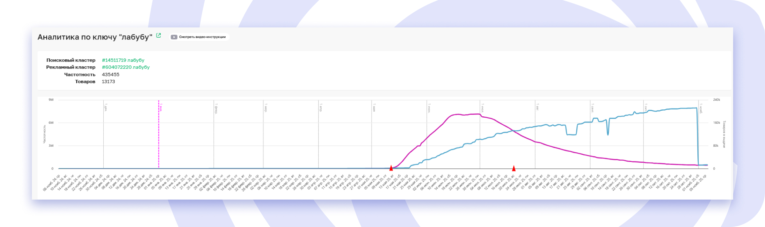Viewport: 765px width, 227px height.
Task: Click the first red triangle marker in mid-May
Action: 391,168
